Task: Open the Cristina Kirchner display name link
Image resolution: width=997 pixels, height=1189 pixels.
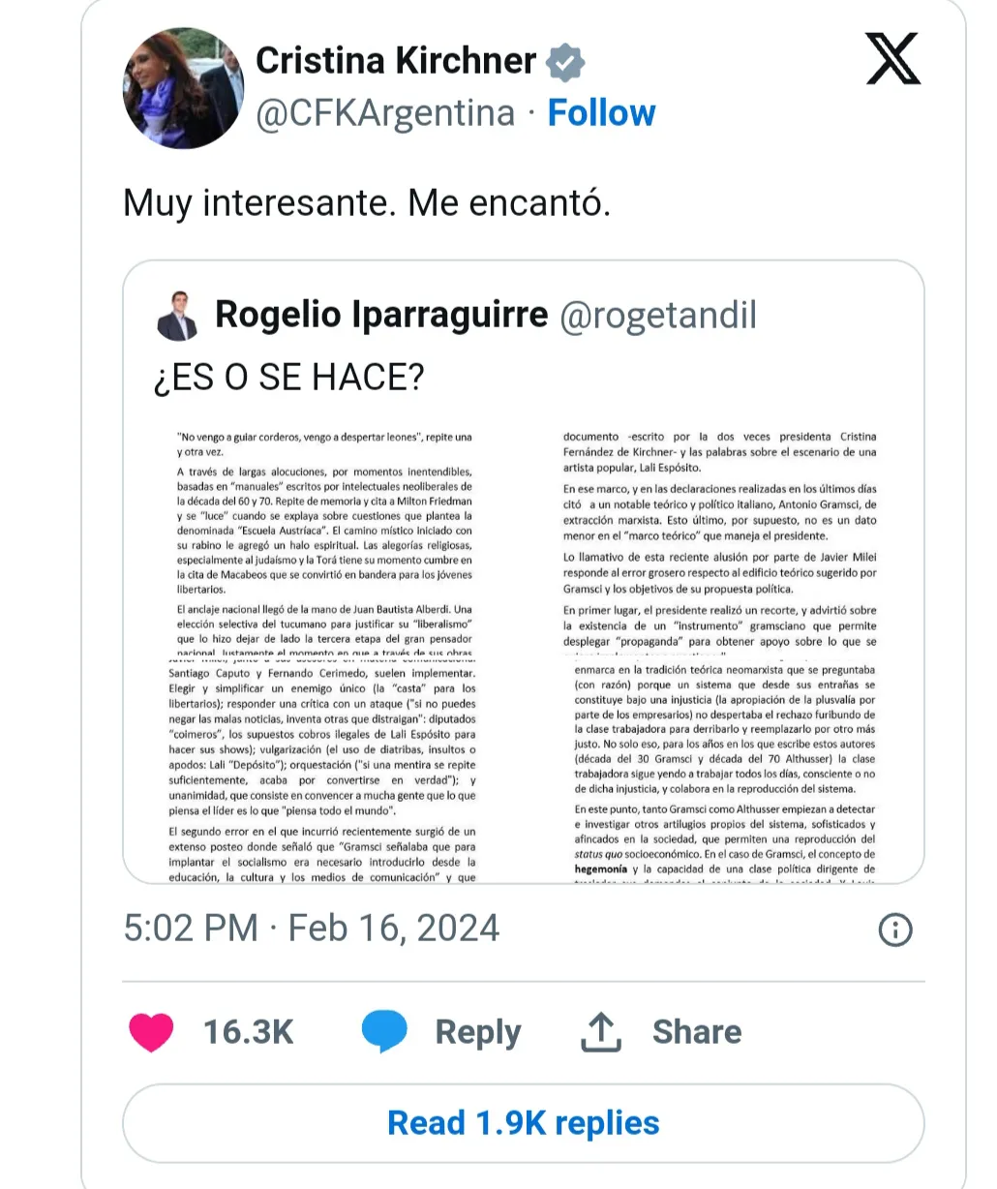Action: (x=395, y=61)
